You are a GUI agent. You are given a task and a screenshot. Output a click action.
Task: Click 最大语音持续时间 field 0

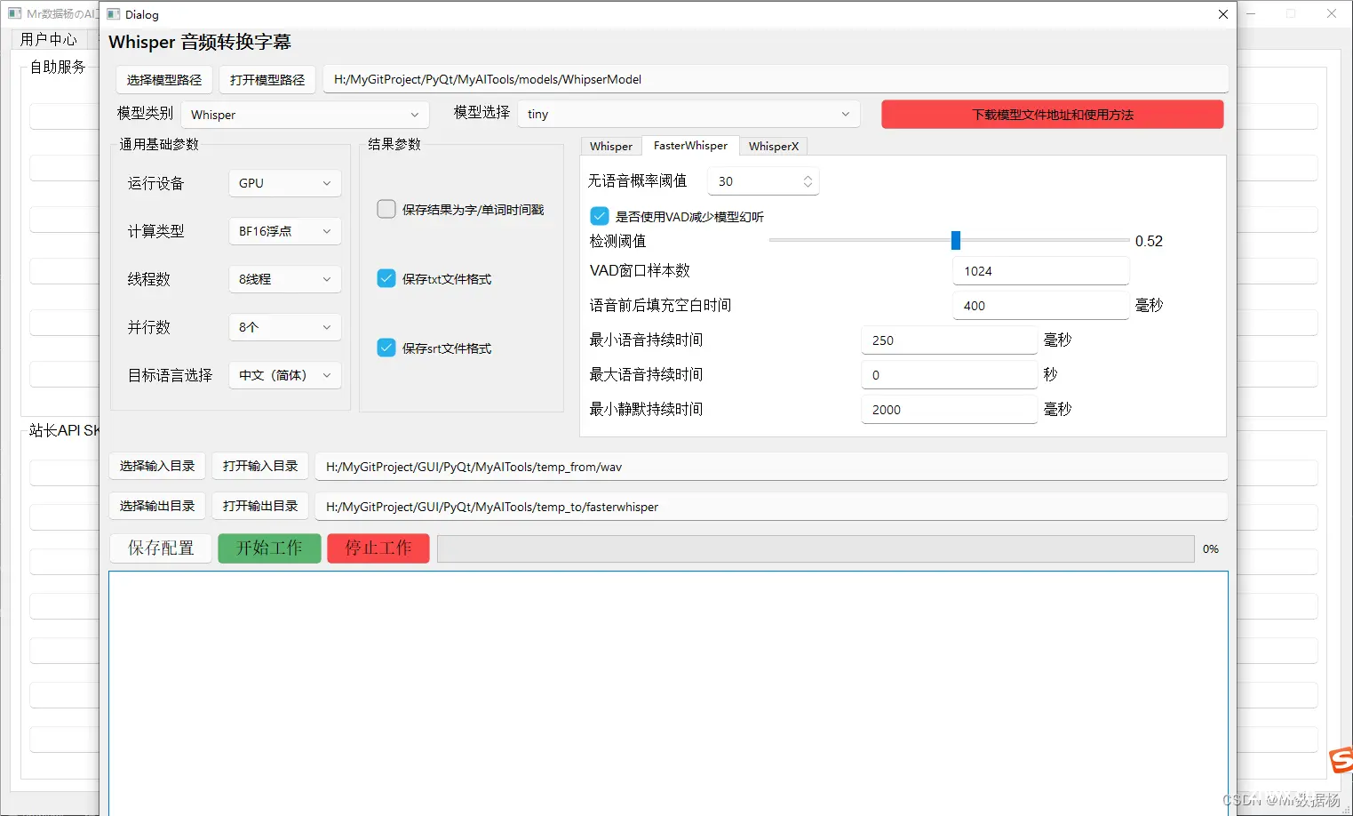[x=950, y=375]
